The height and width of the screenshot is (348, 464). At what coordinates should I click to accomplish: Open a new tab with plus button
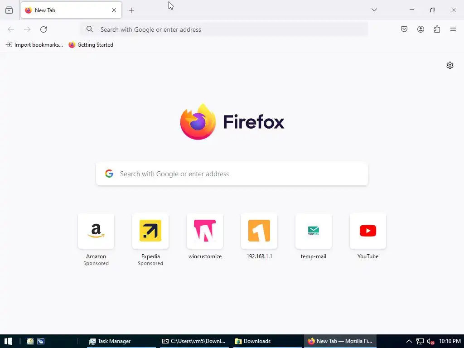point(131,10)
